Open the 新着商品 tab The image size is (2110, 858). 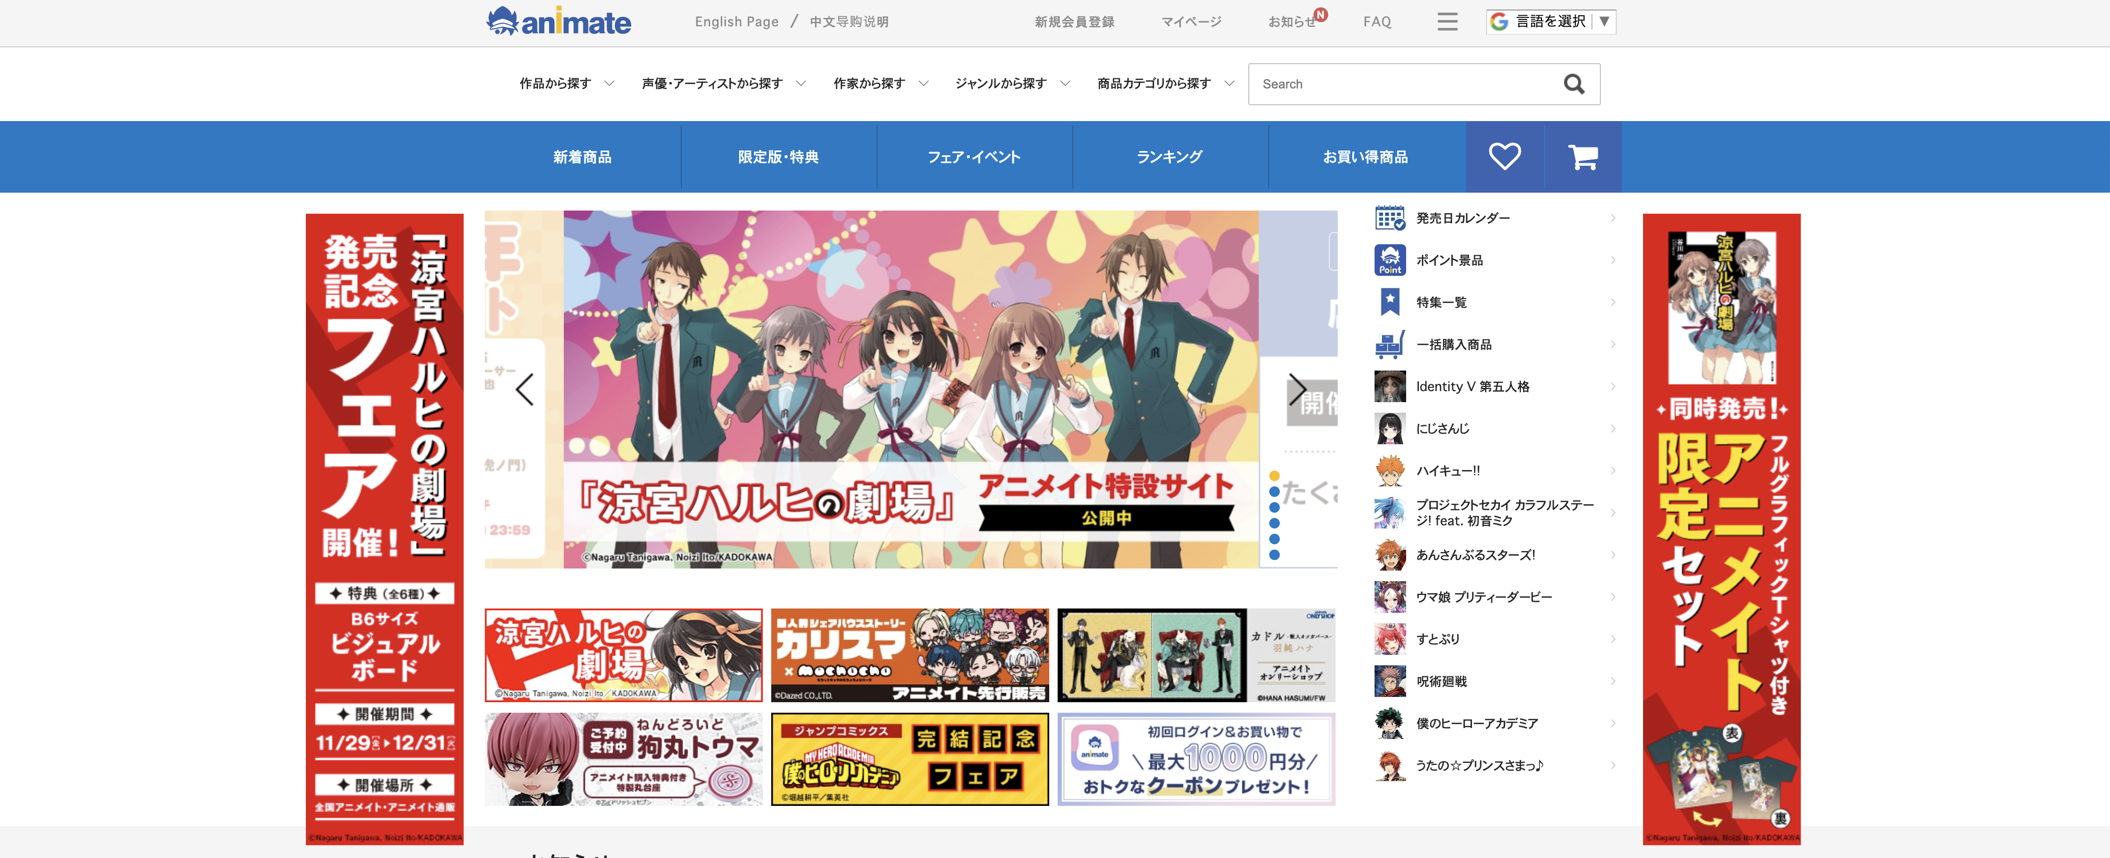click(x=582, y=156)
